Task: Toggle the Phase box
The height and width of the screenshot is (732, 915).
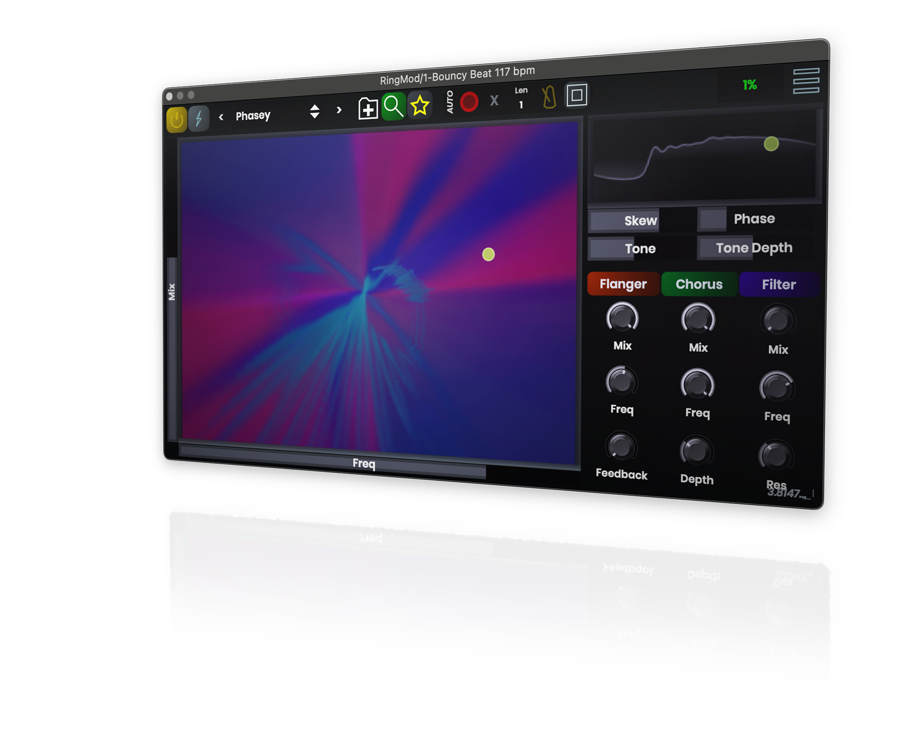Action: (x=712, y=219)
